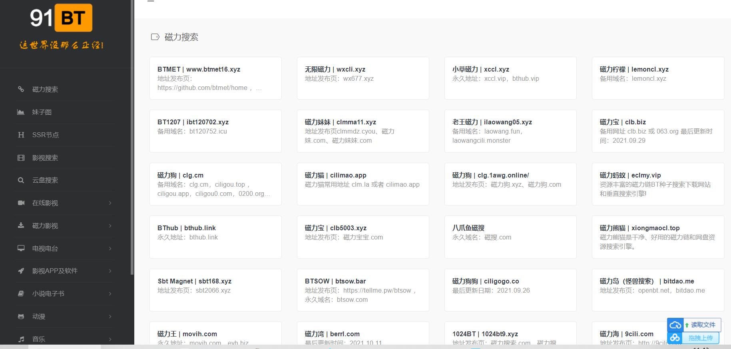The width and height of the screenshot is (731, 349).
Task: Click the book icon beside 小说电子书
Action: pyautogui.click(x=21, y=293)
